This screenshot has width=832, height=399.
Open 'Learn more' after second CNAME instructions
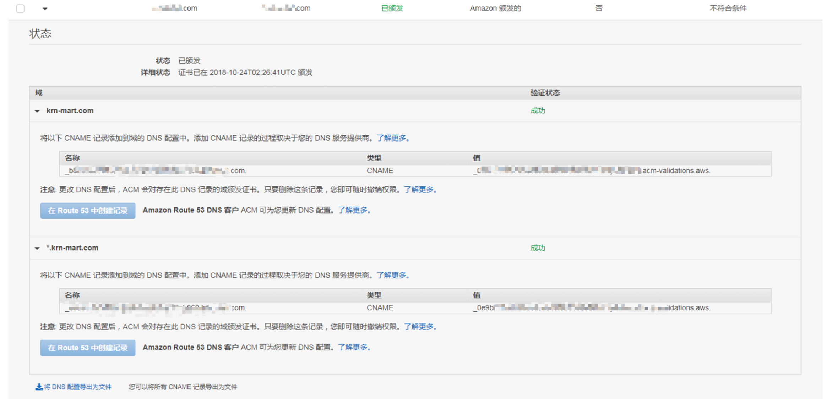click(x=392, y=275)
